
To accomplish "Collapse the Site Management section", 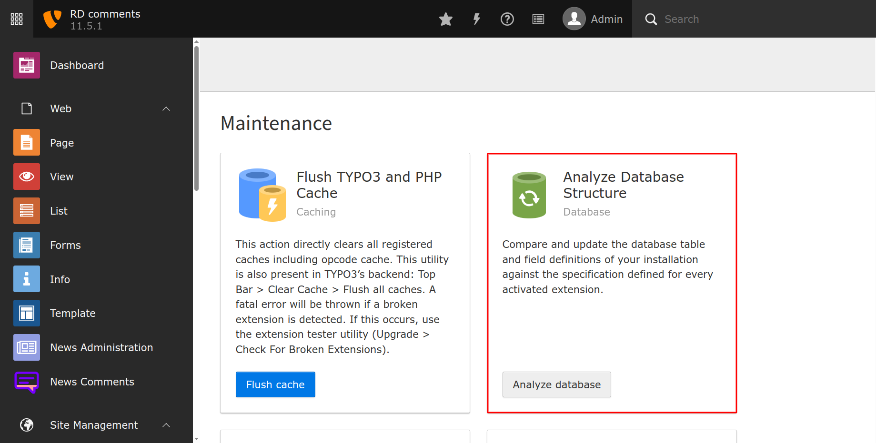I will [x=166, y=425].
